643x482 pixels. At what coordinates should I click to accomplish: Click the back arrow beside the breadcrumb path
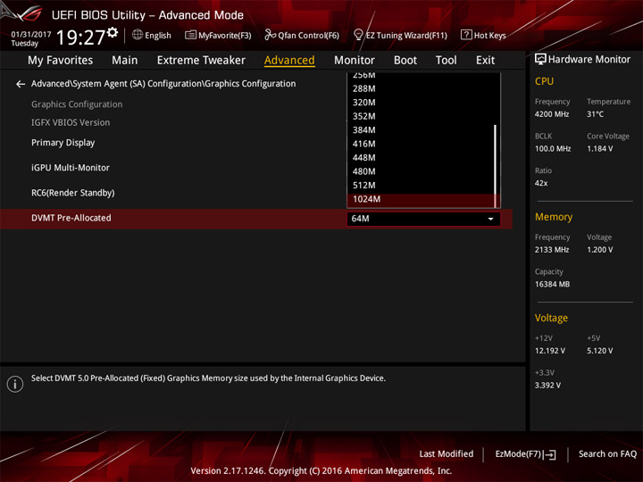pos(21,85)
